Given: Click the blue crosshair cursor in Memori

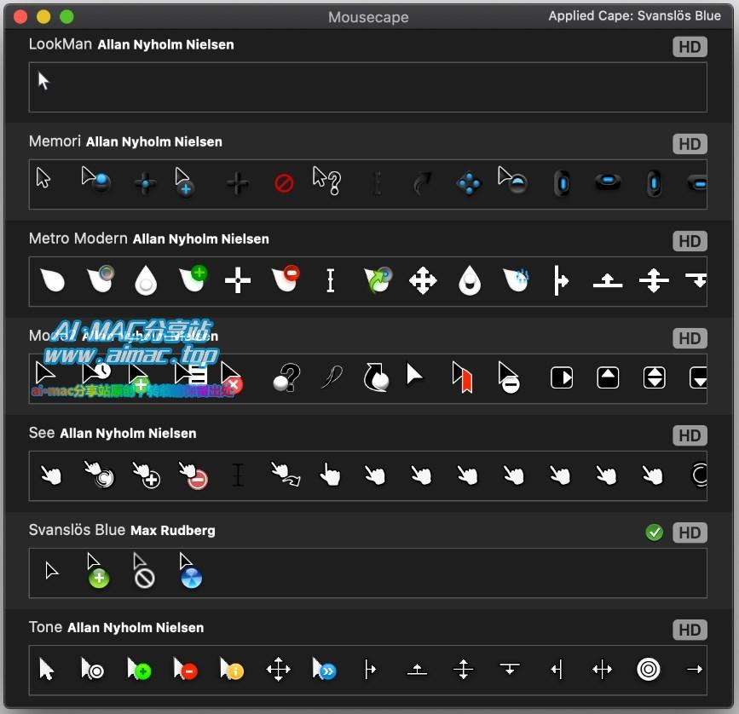Looking at the screenshot, I should (x=145, y=183).
